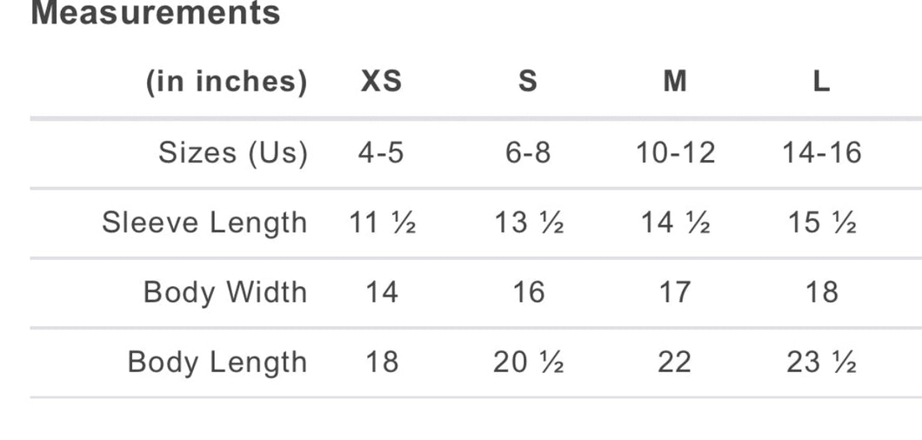The image size is (922, 440).
Task: Click the 20 ½ body length value
Action: (x=528, y=362)
